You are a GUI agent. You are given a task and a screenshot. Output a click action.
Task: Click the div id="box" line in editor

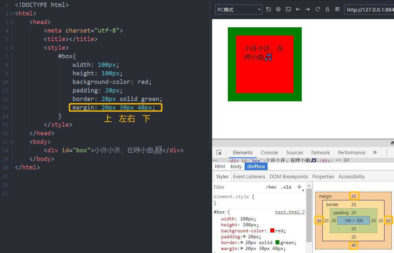(x=114, y=150)
